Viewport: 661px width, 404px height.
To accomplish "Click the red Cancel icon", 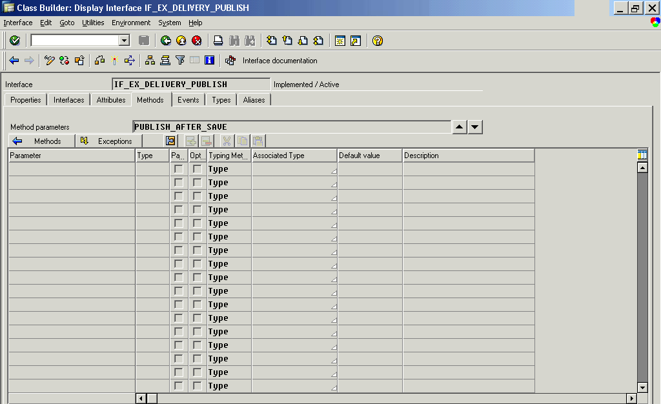I will click(x=197, y=41).
